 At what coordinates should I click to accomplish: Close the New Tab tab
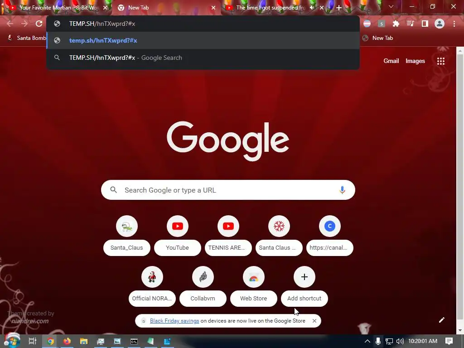[x=213, y=8]
